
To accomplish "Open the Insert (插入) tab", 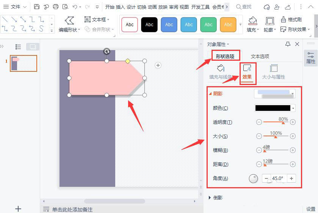I will (x=120, y=7).
